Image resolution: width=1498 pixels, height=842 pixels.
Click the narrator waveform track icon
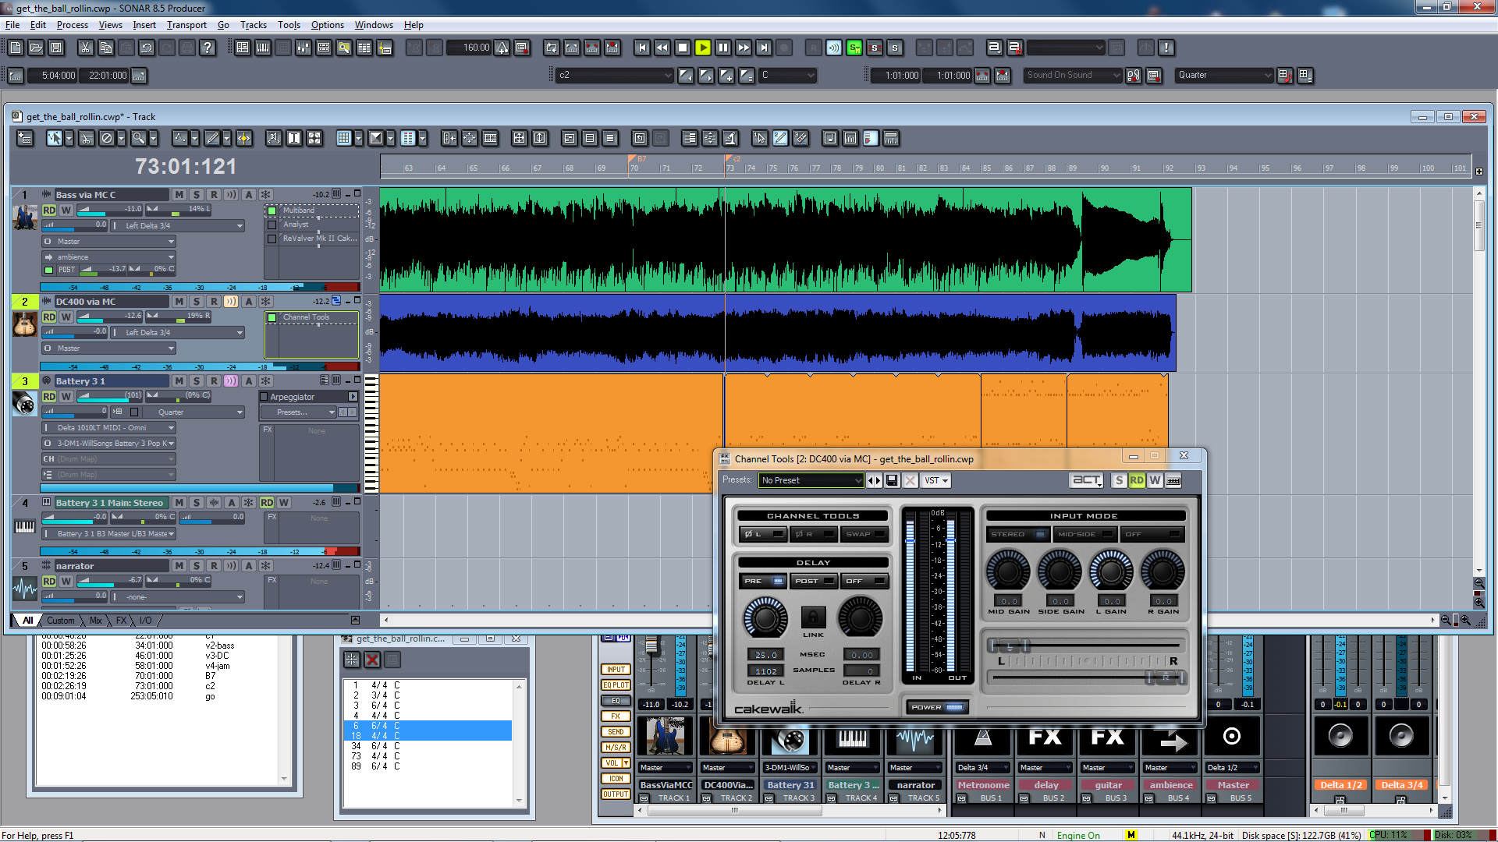click(x=25, y=589)
